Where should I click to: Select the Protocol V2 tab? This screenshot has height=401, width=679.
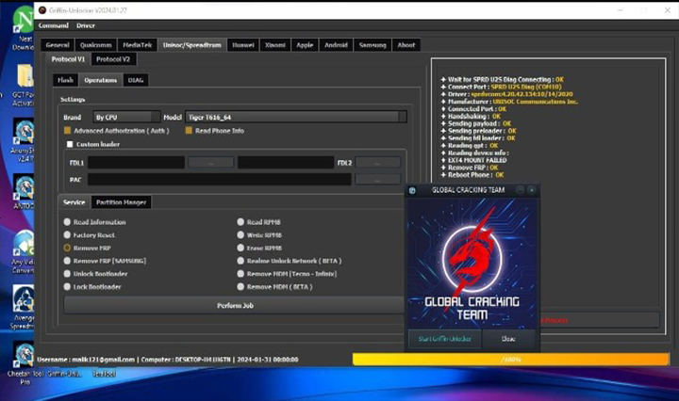click(113, 59)
